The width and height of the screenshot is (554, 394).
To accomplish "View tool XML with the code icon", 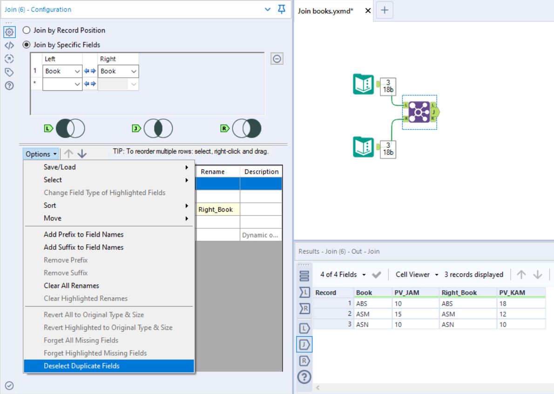I will point(9,45).
